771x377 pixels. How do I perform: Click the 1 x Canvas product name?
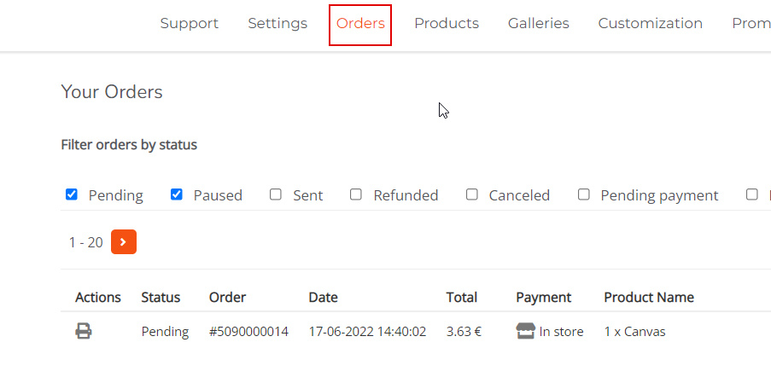[x=634, y=332]
